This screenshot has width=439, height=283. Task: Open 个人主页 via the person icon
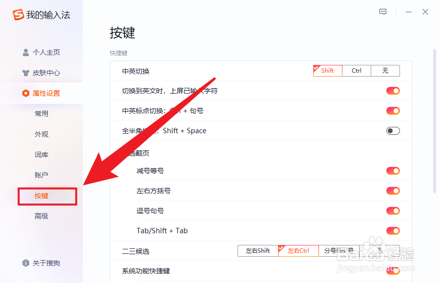(25, 52)
